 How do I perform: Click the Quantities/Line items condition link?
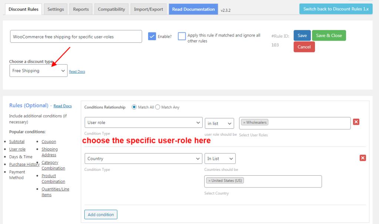point(56,192)
